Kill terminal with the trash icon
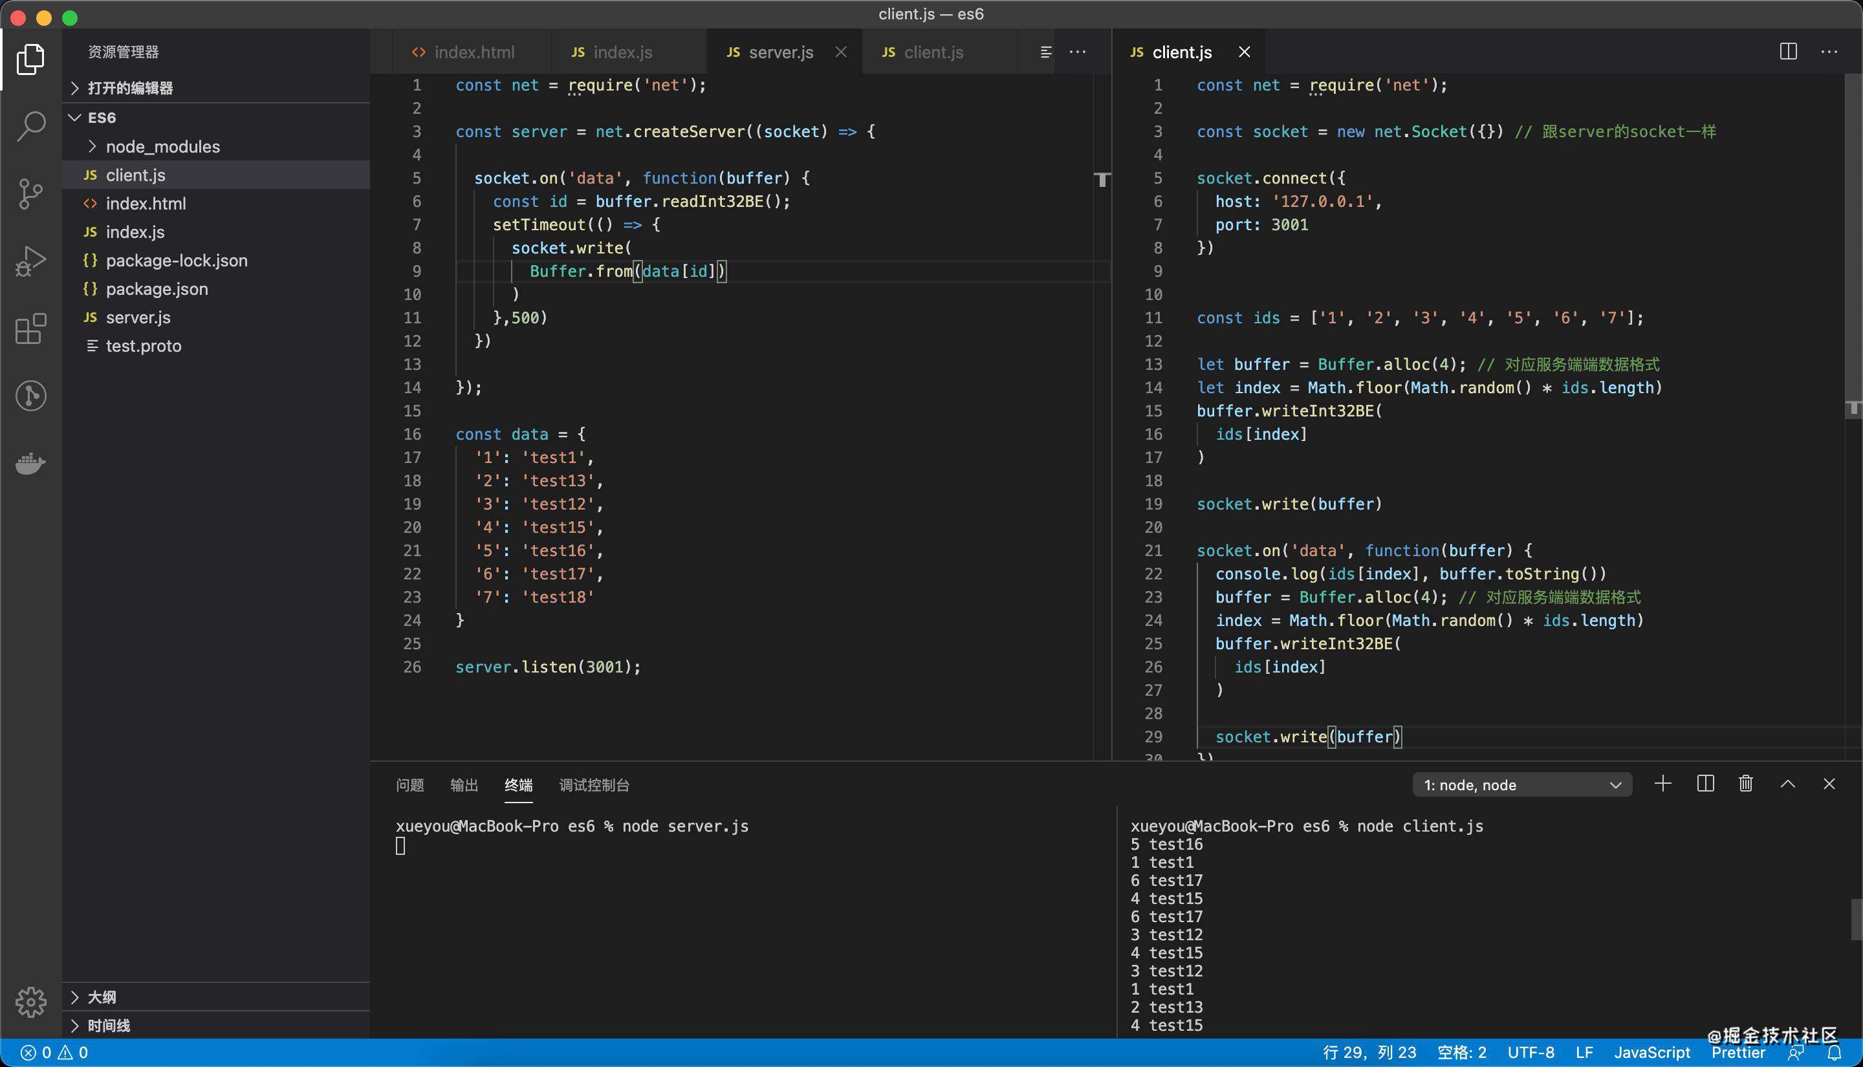1863x1067 pixels. 1746,783
